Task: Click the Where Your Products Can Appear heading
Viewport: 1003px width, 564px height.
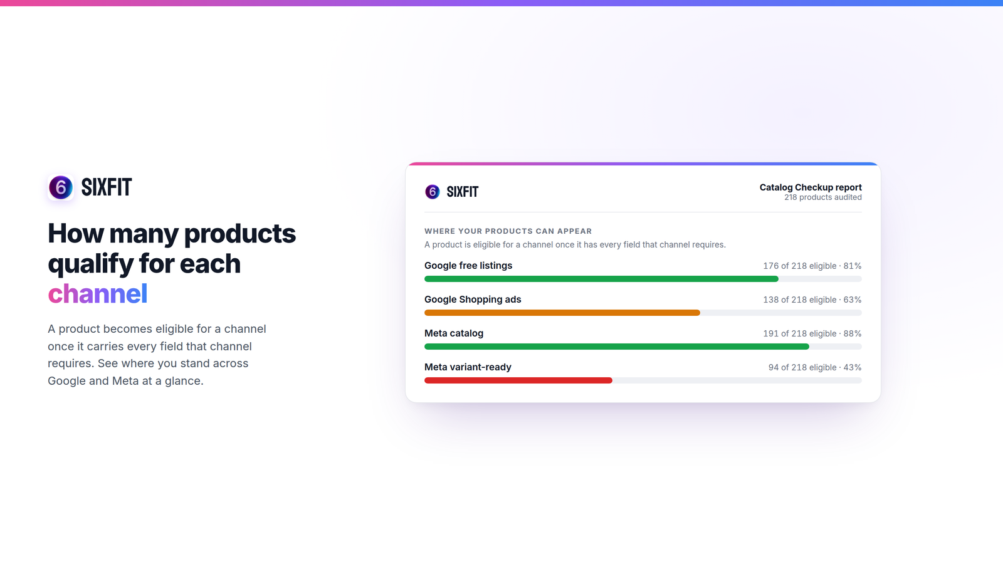Action: click(508, 231)
